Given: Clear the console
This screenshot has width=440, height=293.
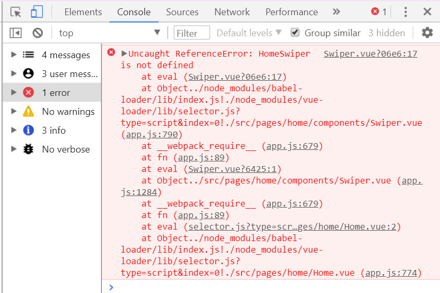Looking at the screenshot, I should [38, 33].
